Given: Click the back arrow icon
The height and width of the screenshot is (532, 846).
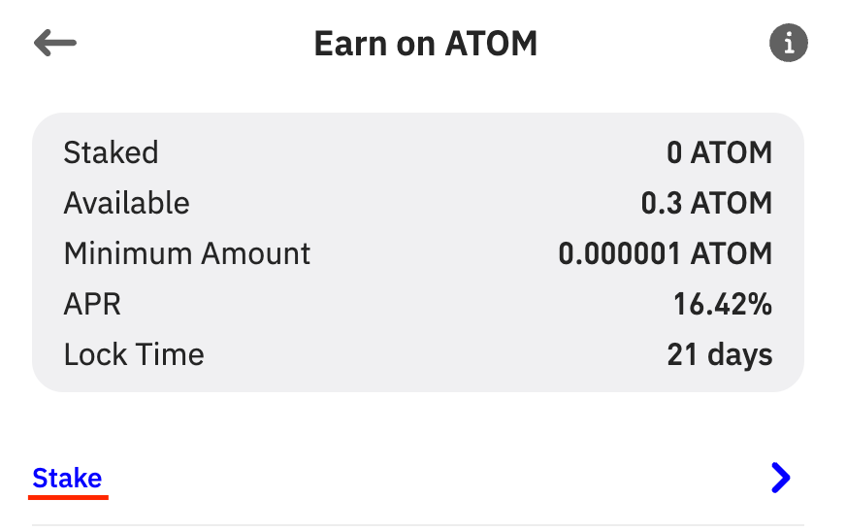Looking at the screenshot, I should coord(54,44).
